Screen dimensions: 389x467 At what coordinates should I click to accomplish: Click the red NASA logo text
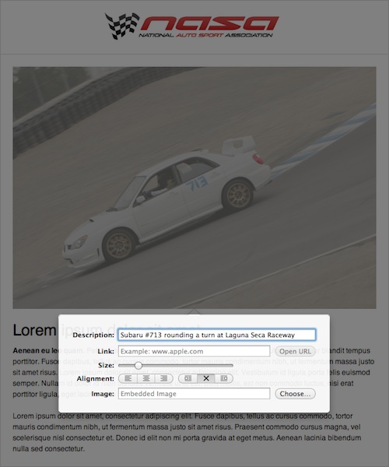209,23
